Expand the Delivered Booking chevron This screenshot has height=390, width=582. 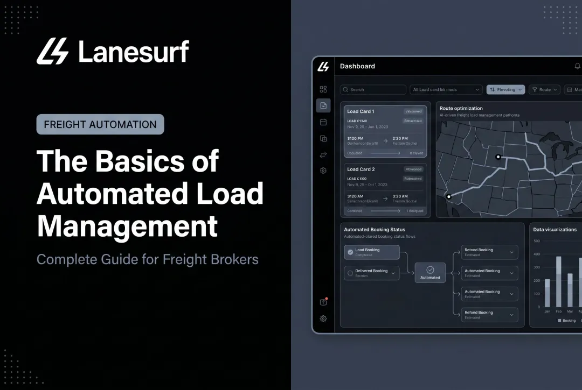pyautogui.click(x=393, y=273)
